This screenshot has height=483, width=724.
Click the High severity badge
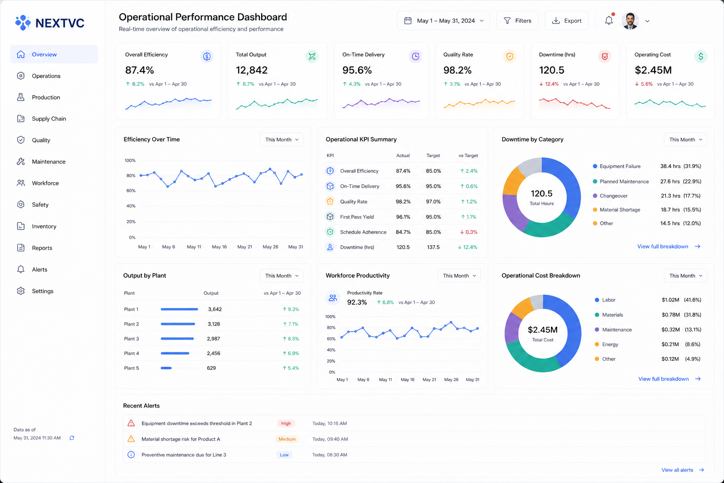tap(286, 424)
